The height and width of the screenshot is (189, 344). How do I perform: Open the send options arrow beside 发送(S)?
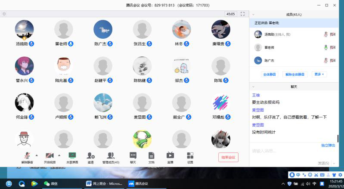[x=333, y=163]
